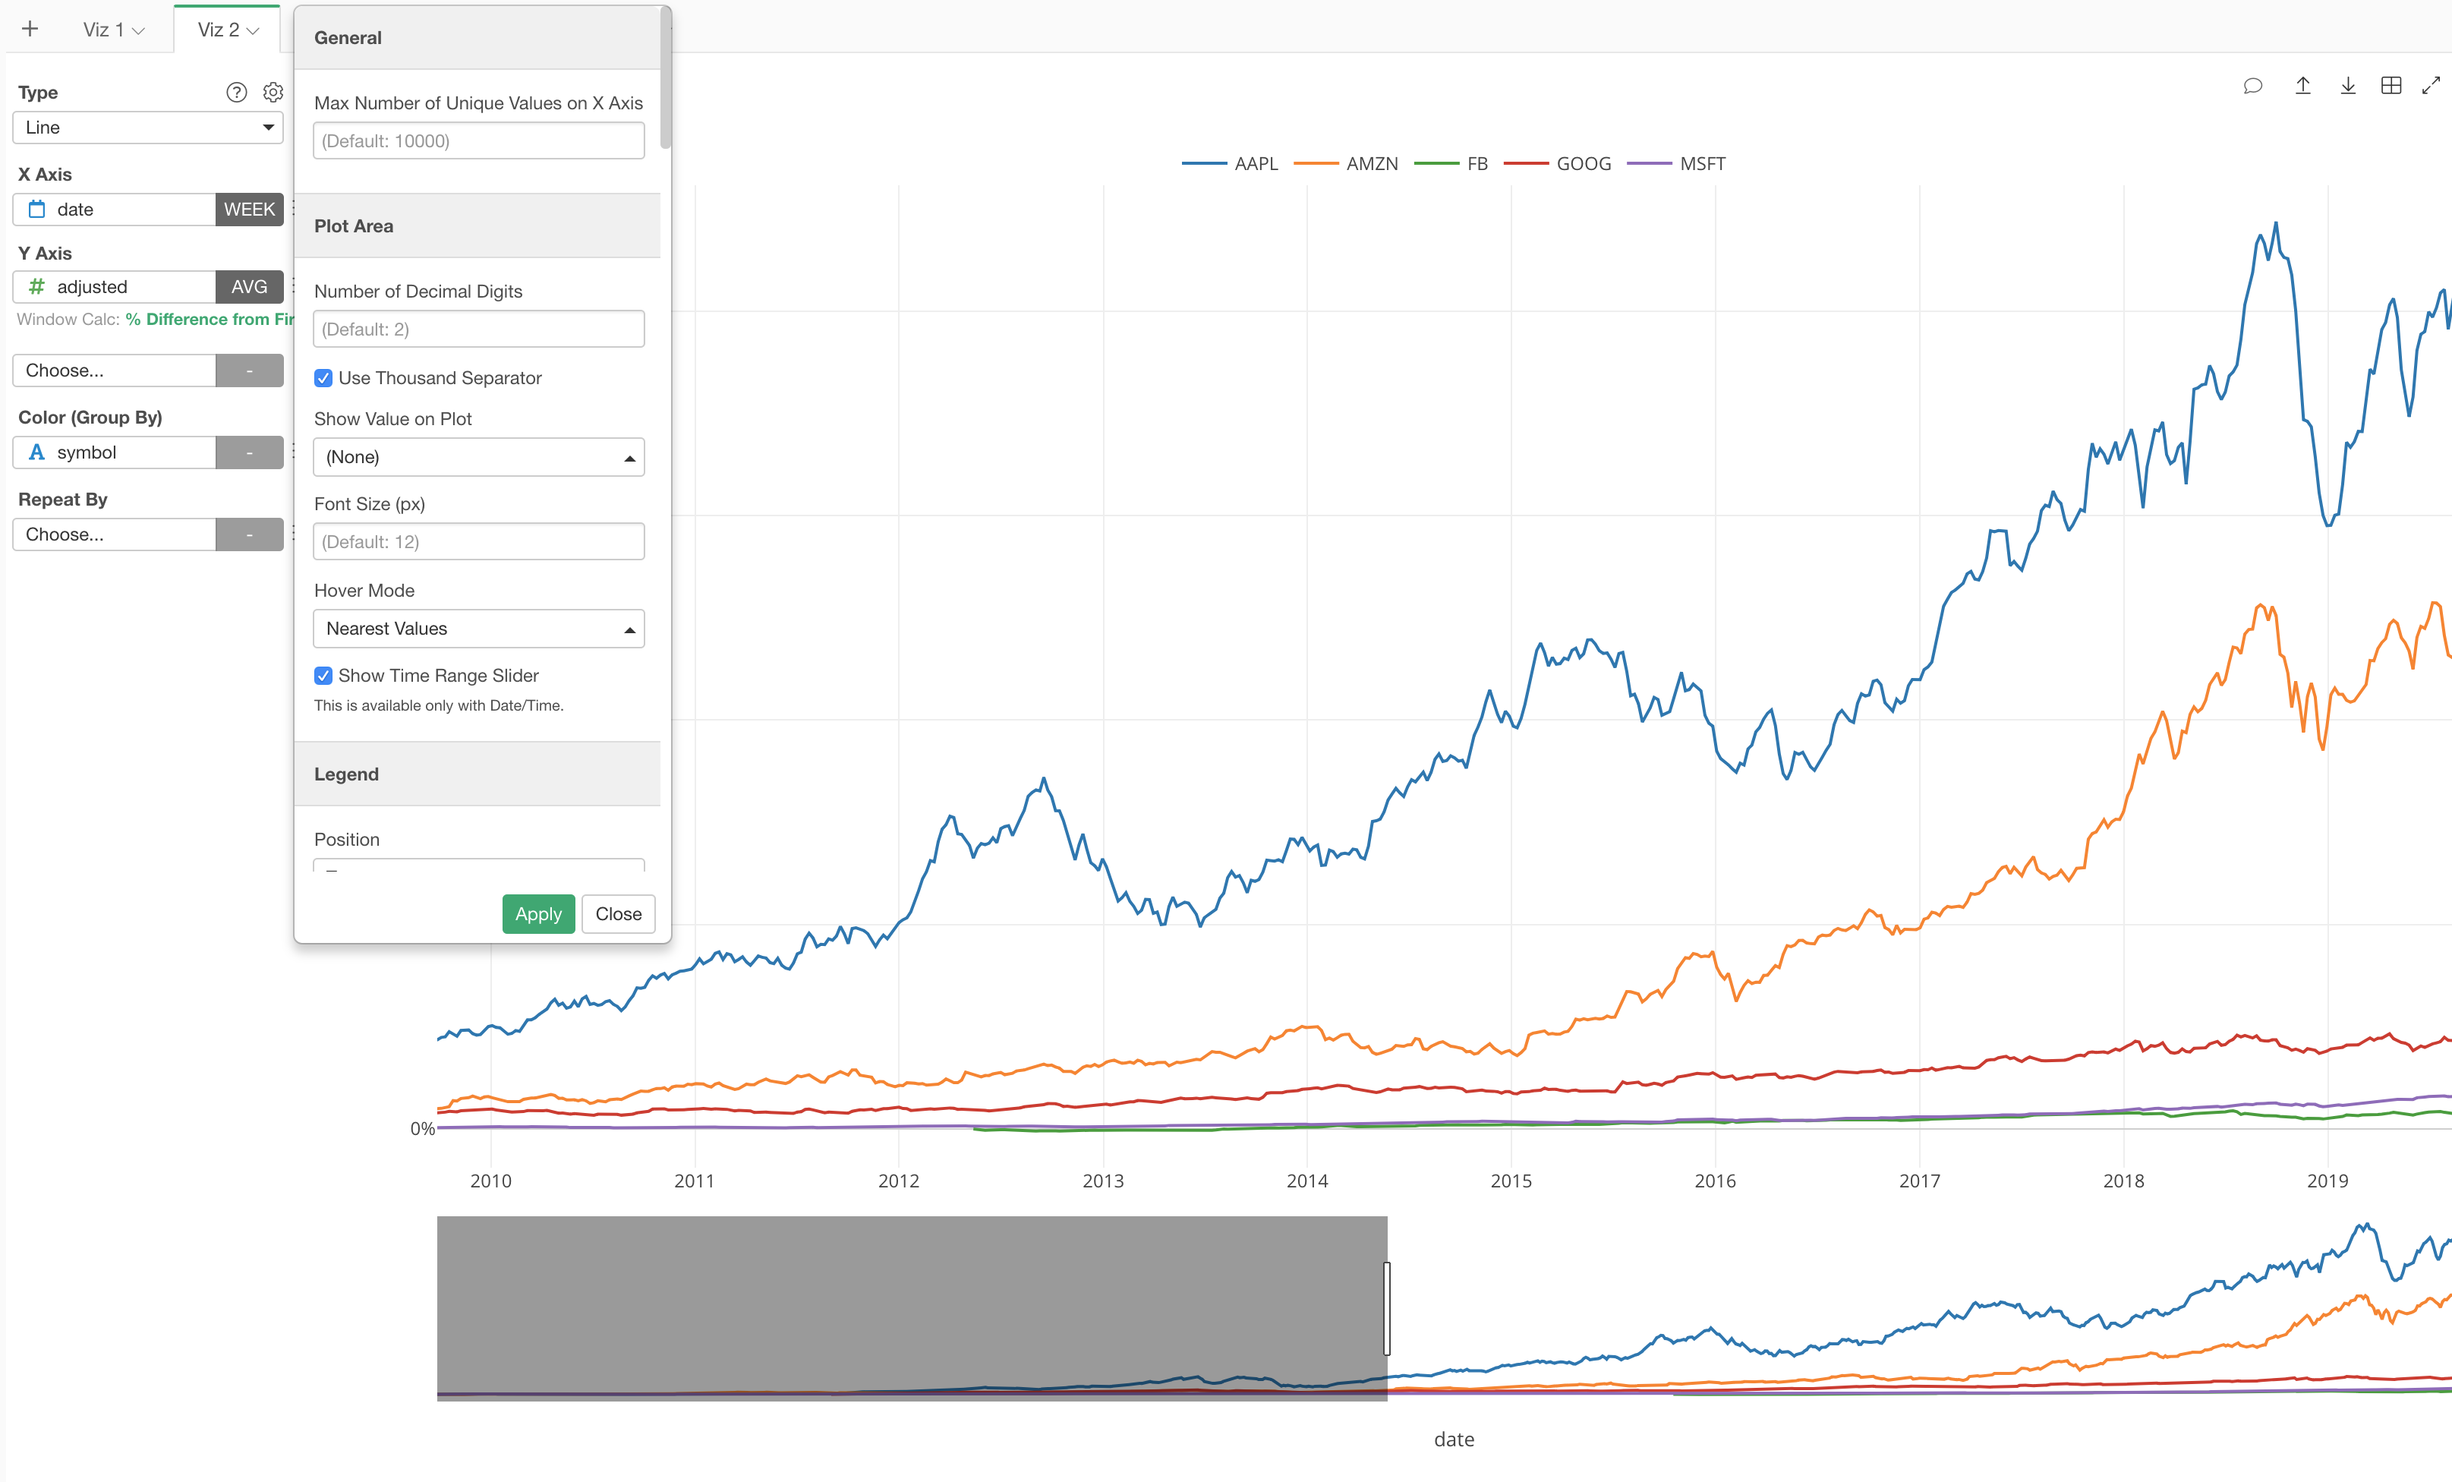
Task: Select the adjusted Y Axis column
Action: [115, 287]
